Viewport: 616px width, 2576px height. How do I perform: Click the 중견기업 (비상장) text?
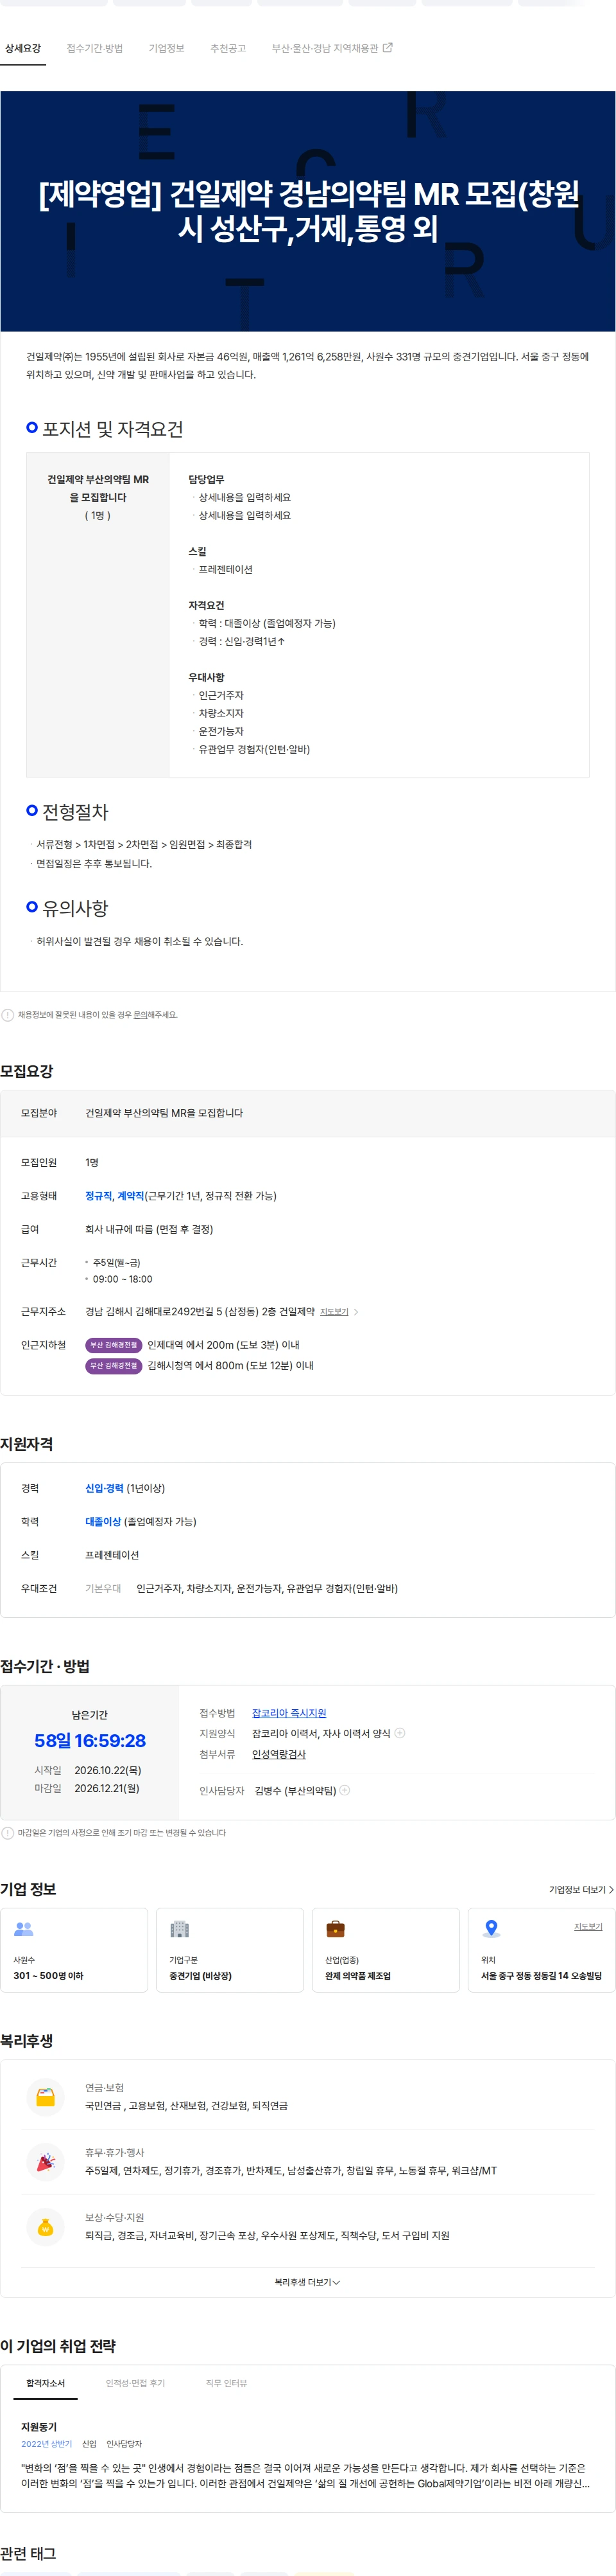point(201,1975)
